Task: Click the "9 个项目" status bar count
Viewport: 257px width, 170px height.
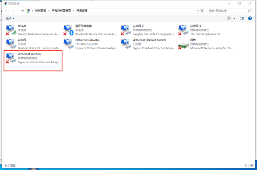Action: pos(10,165)
